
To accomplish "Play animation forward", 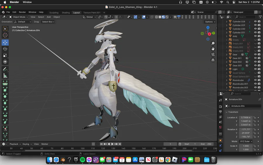I will (113, 144).
